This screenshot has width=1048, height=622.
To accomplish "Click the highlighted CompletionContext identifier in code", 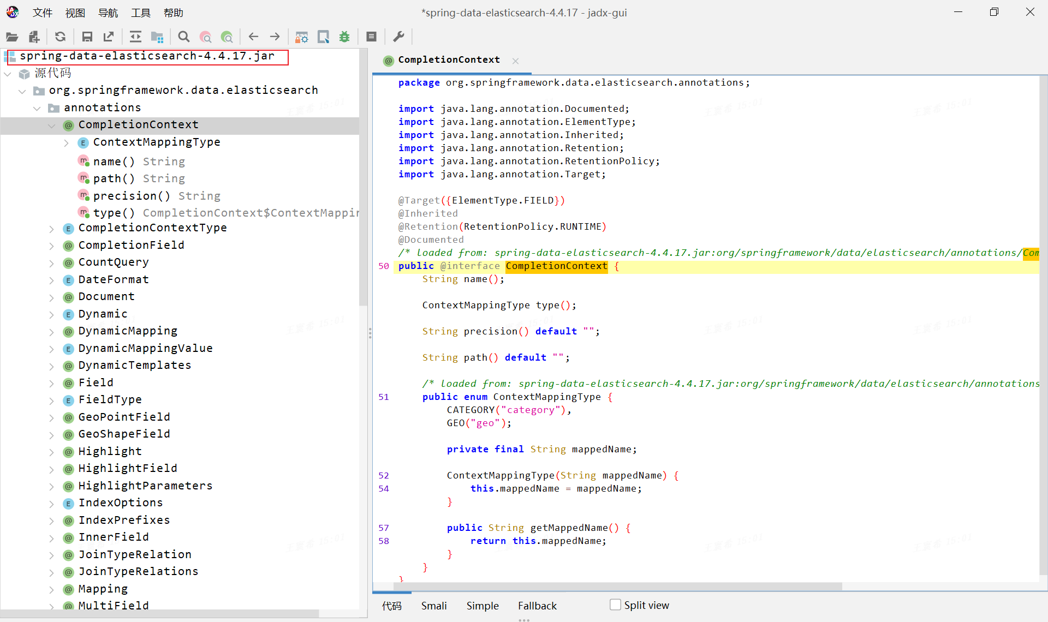I will coord(556,266).
